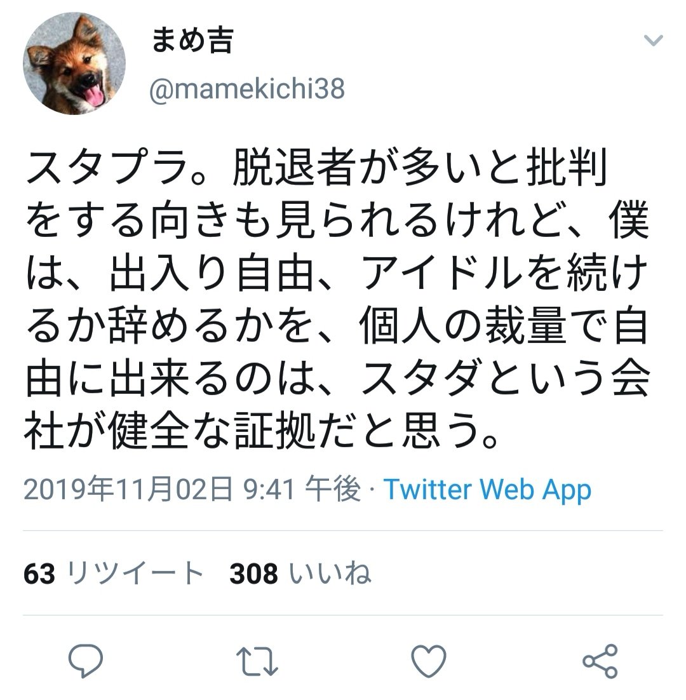Open the Twitter Web App link

[x=487, y=490]
